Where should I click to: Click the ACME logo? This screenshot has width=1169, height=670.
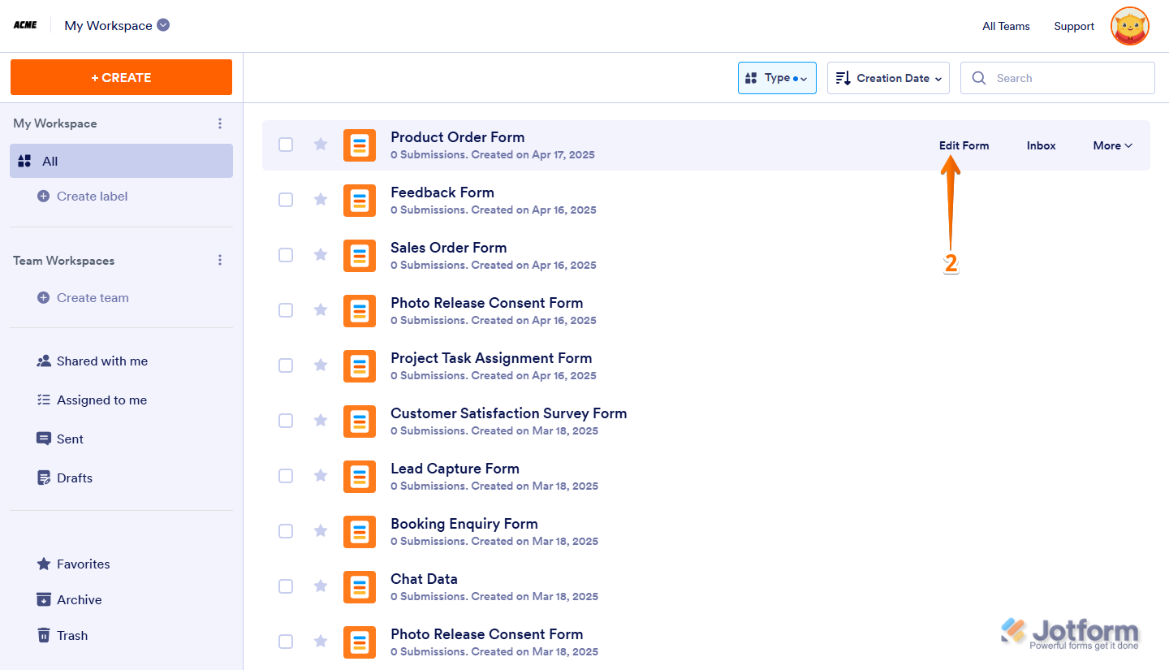tap(24, 25)
